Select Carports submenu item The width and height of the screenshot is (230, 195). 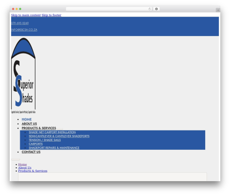click(x=36, y=144)
